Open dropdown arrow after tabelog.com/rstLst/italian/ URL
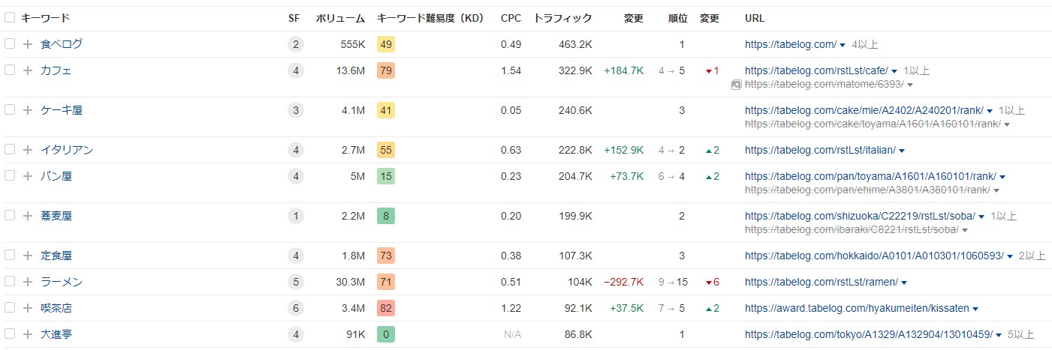Image resolution: width=1052 pixels, height=350 pixels. tap(902, 151)
